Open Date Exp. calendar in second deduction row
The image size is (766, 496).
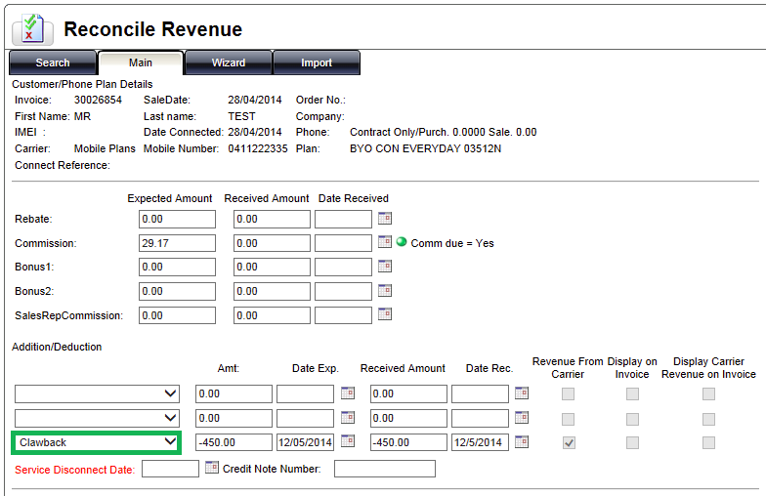point(348,418)
